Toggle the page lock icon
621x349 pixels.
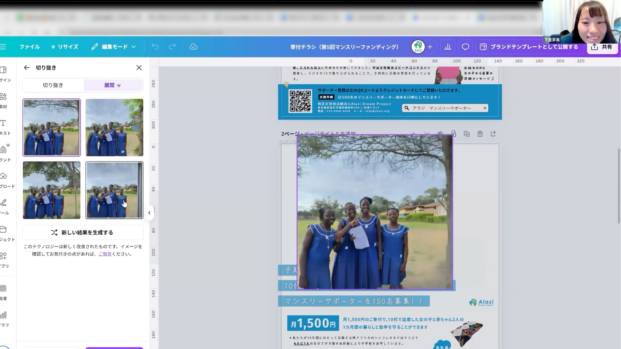click(x=453, y=133)
